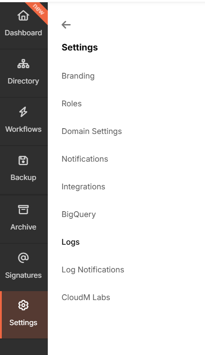This screenshot has width=205, height=355.
Task: Open the Directory org-chart icon
Action: (x=23, y=63)
